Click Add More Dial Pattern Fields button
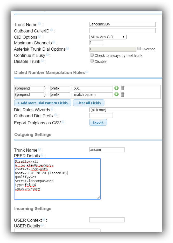The width and height of the screenshot is (173, 243). click(43, 103)
